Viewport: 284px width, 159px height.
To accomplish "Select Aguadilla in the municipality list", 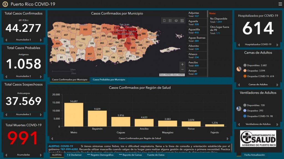I will click(194, 31).
